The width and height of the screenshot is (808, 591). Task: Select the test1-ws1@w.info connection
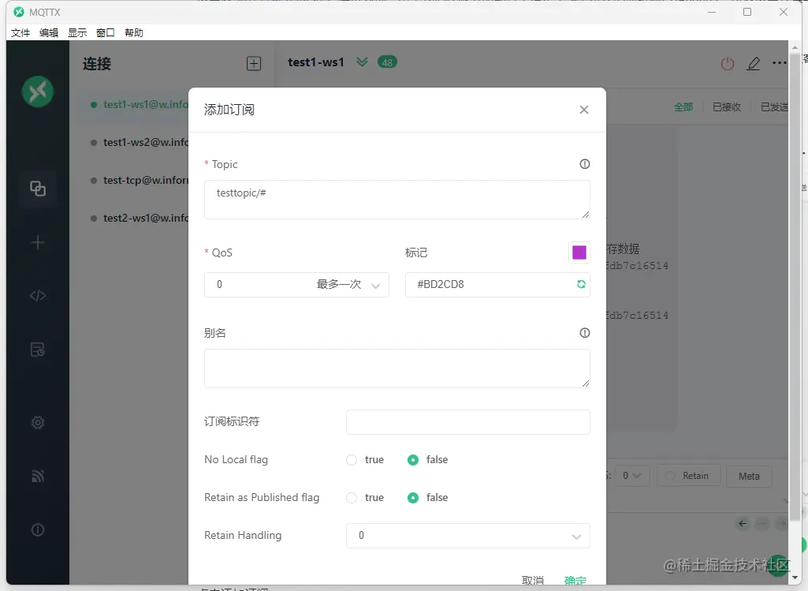pos(133,104)
